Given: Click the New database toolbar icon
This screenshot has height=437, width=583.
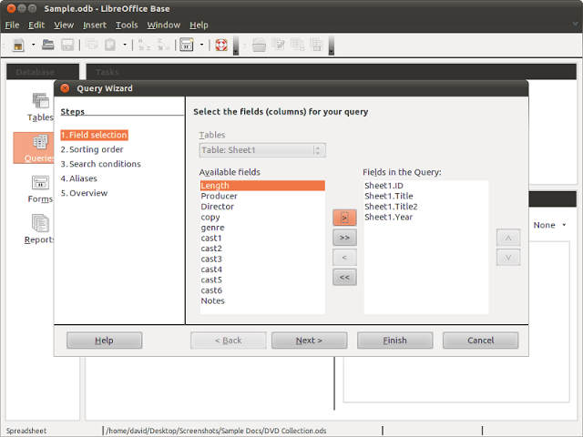Looking at the screenshot, I should point(18,46).
